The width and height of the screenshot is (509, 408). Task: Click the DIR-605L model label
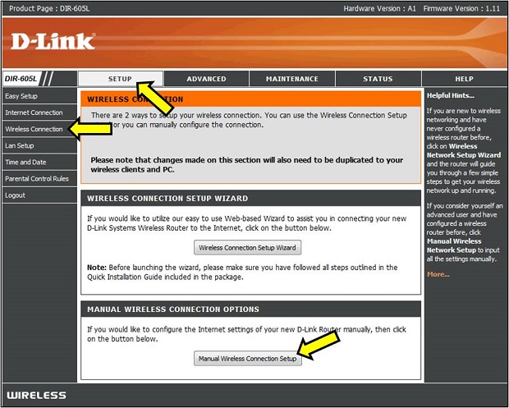pyautogui.click(x=21, y=79)
